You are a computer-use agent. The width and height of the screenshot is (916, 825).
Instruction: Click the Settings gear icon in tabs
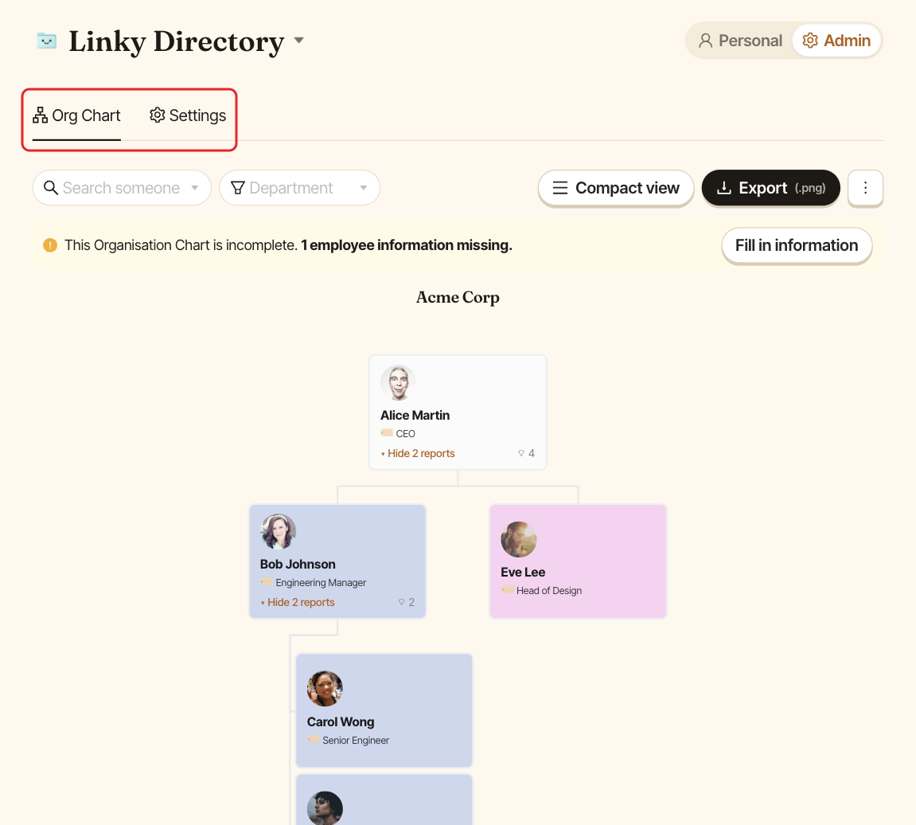[157, 115]
